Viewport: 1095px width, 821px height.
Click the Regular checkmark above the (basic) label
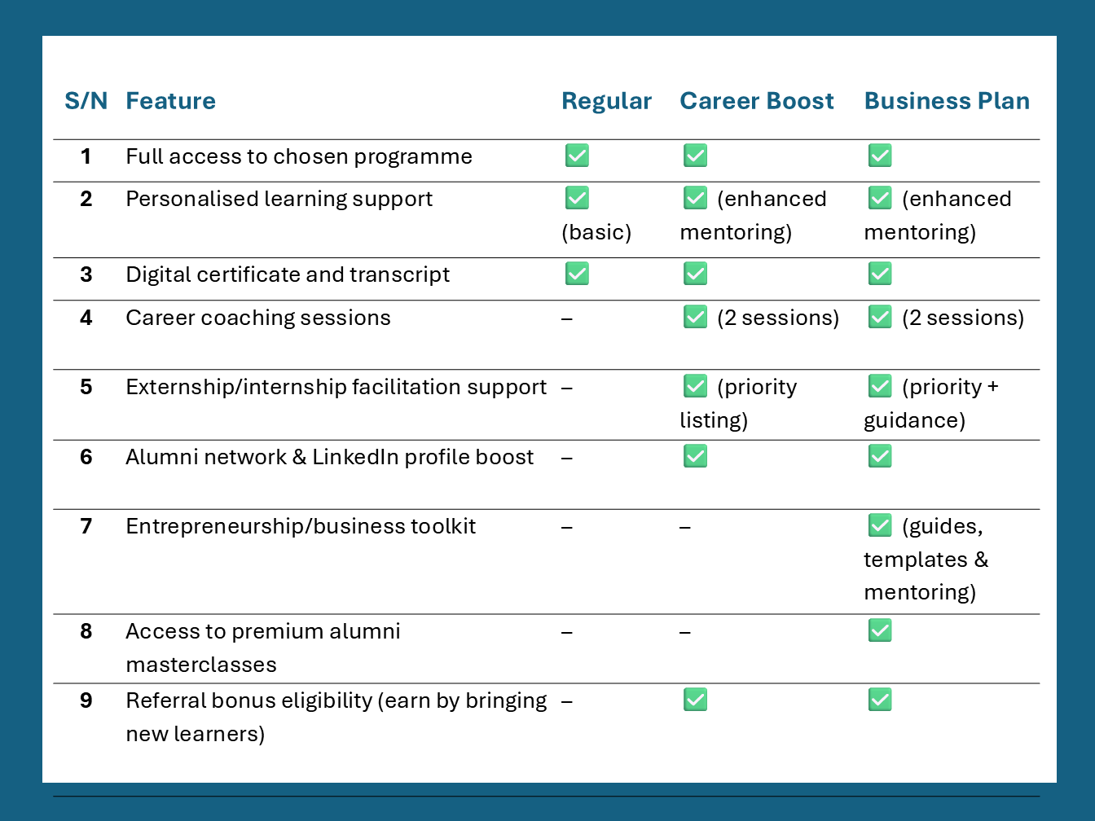[x=577, y=198]
